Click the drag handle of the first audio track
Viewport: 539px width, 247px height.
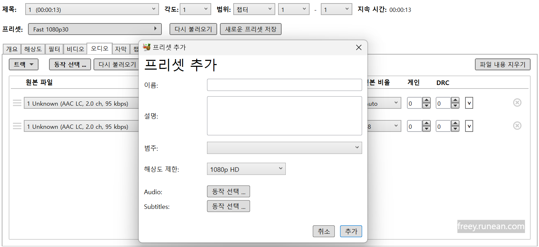pos(17,103)
